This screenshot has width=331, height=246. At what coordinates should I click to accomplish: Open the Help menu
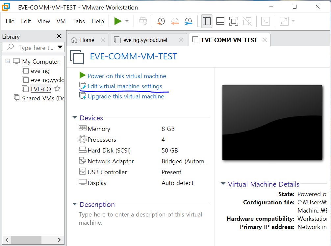point(97,21)
